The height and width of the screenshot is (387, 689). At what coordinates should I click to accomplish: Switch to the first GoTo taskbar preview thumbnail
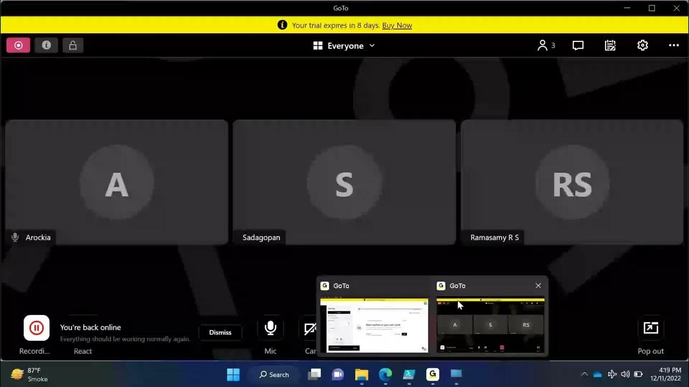[x=374, y=325]
